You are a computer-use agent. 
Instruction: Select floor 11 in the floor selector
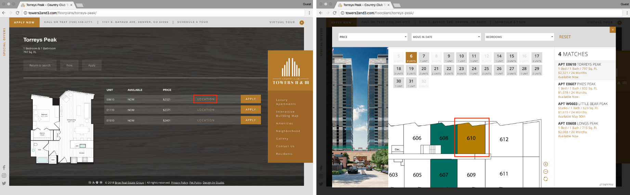(474, 58)
